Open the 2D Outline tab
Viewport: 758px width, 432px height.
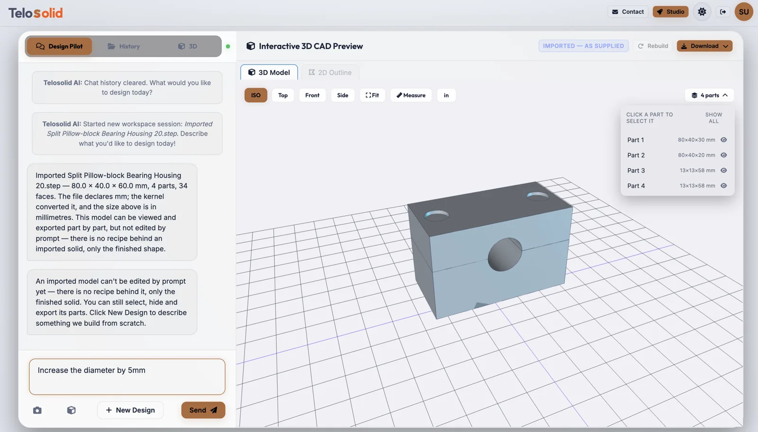330,73
